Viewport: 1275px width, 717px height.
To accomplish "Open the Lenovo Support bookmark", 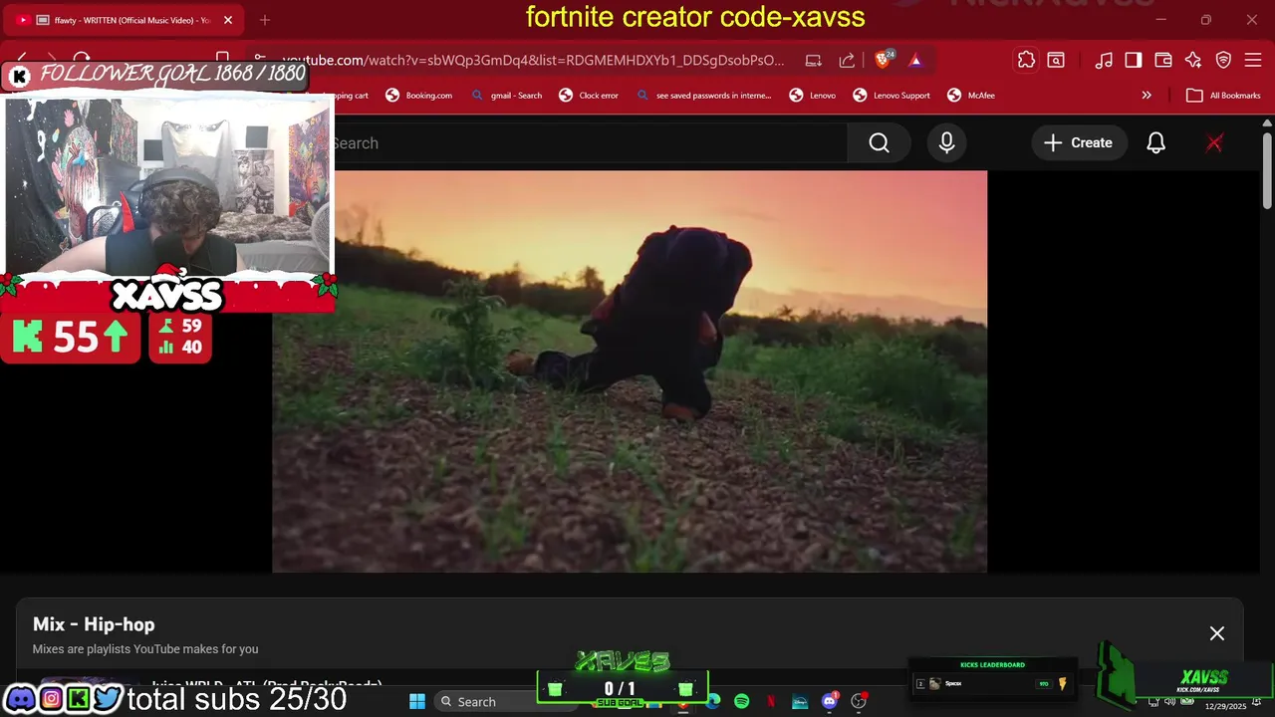I will (892, 96).
